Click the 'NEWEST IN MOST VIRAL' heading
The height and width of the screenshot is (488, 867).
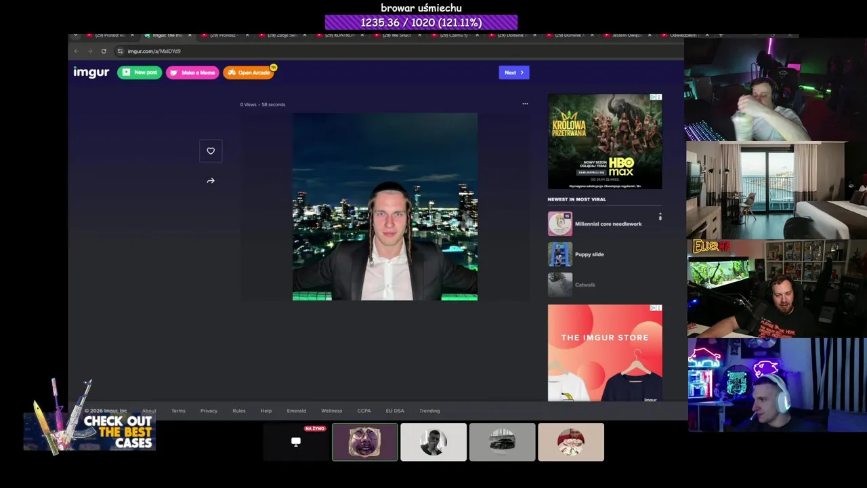pyautogui.click(x=577, y=199)
